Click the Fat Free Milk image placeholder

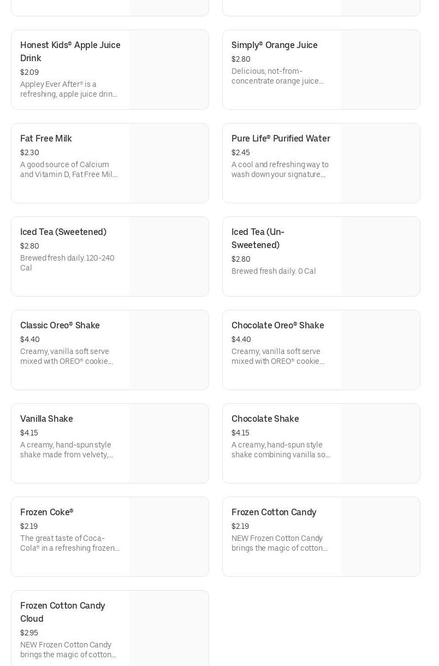coord(169,163)
